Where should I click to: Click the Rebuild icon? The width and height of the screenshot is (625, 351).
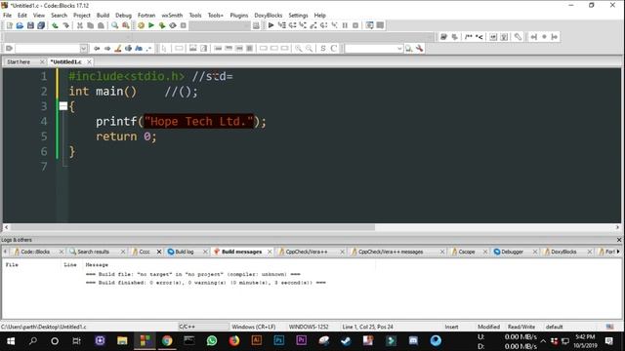[173, 25]
